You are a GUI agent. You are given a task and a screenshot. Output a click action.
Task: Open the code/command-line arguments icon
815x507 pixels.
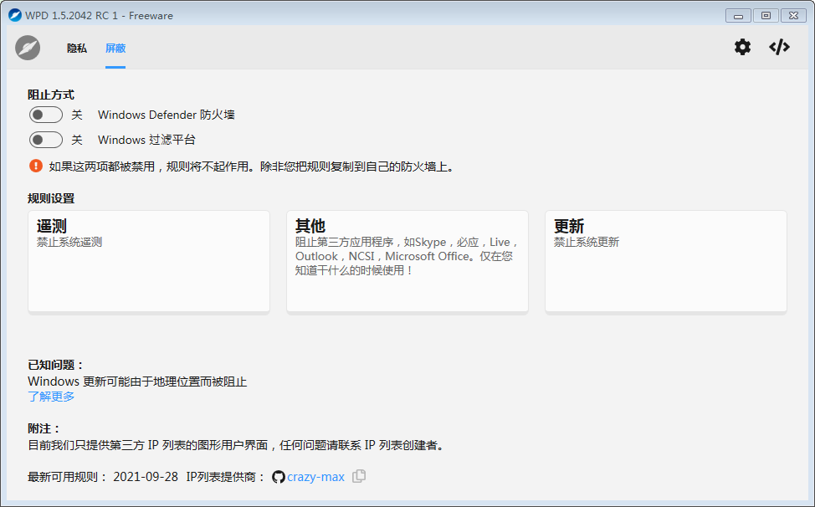coord(779,48)
